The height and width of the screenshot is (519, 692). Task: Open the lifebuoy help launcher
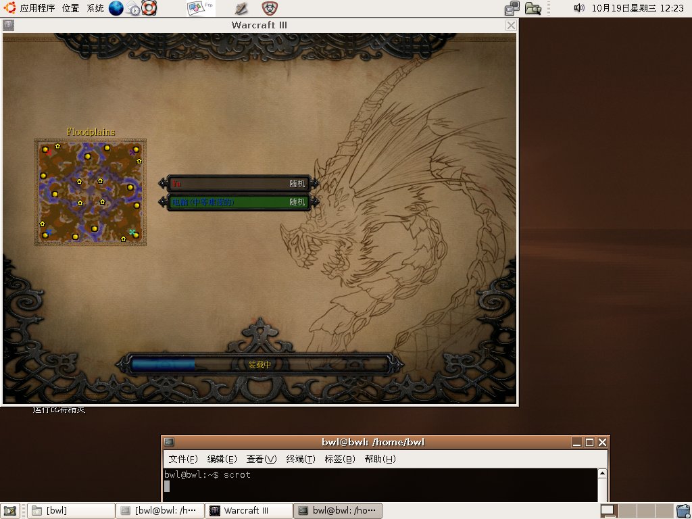[149, 8]
